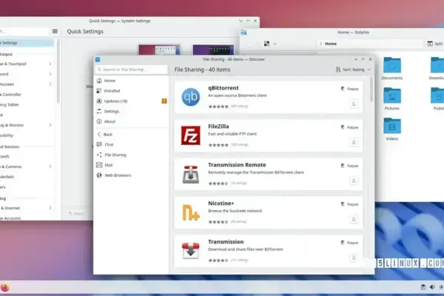Click the Dolphin window title icon
This screenshot has width=444, height=296.
pyautogui.click(x=243, y=33)
